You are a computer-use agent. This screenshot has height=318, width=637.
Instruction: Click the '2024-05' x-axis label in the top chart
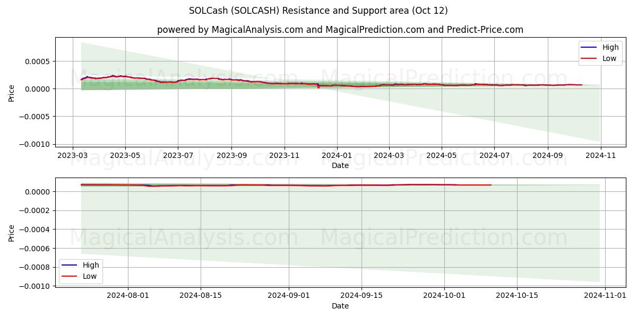442,156
